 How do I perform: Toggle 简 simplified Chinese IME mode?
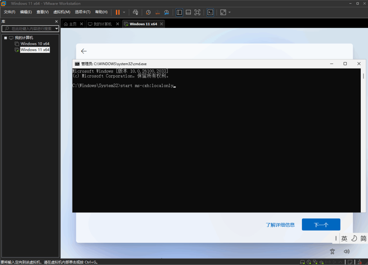pos(363,238)
